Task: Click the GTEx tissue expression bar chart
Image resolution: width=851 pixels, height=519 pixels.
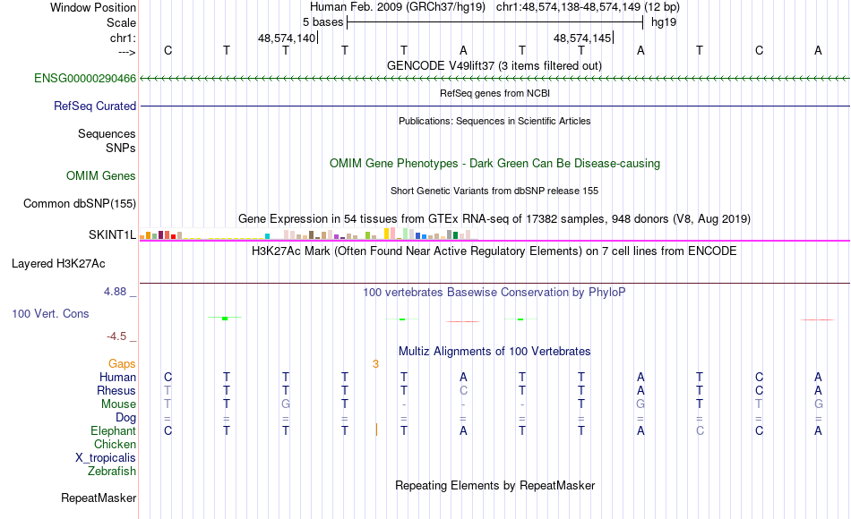Action: click(x=308, y=234)
